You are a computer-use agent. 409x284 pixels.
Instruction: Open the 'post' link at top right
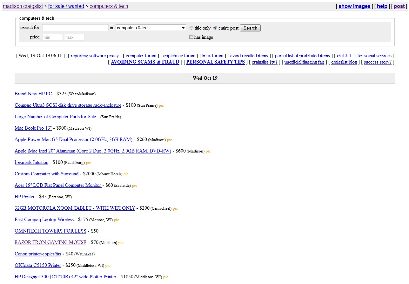[399, 6]
